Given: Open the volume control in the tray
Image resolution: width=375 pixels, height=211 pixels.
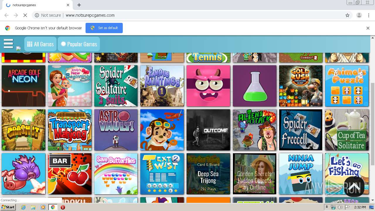Looking at the screenshot, I should tap(340, 207).
